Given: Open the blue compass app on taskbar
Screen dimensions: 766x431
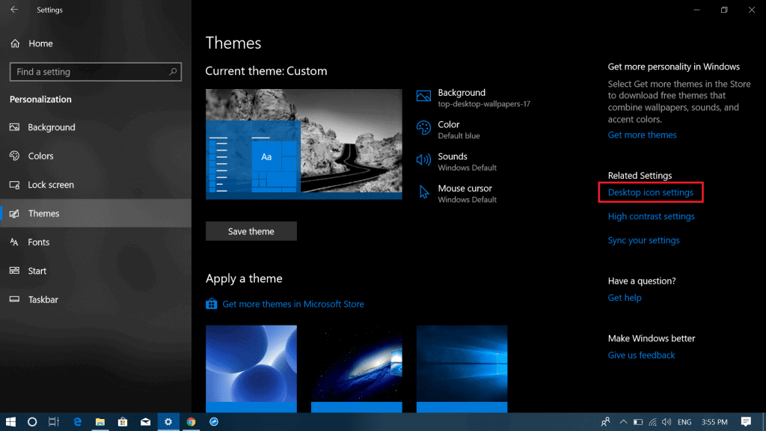Looking at the screenshot, I should click(214, 422).
